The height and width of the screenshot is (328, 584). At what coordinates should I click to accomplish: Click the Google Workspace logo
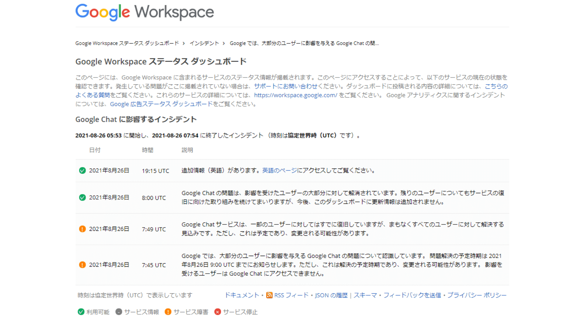pyautogui.click(x=144, y=12)
